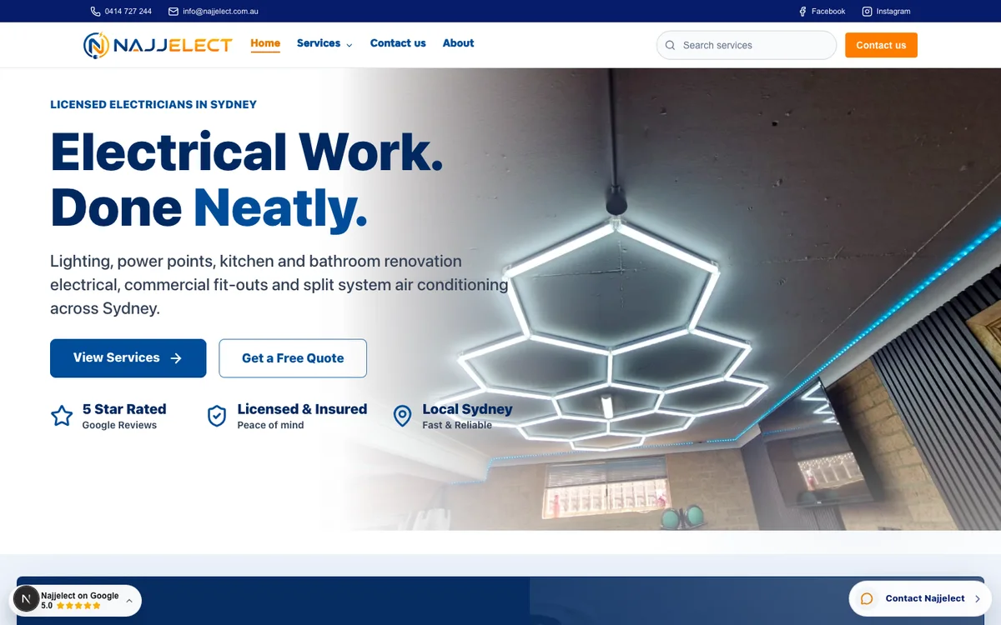
Task: Click the 5 Star Rated text
Action: pos(124,409)
